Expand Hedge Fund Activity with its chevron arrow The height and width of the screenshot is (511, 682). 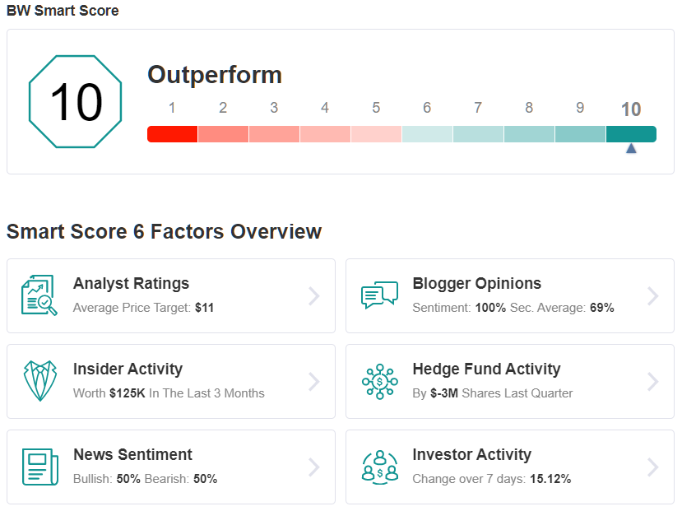[x=653, y=382]
